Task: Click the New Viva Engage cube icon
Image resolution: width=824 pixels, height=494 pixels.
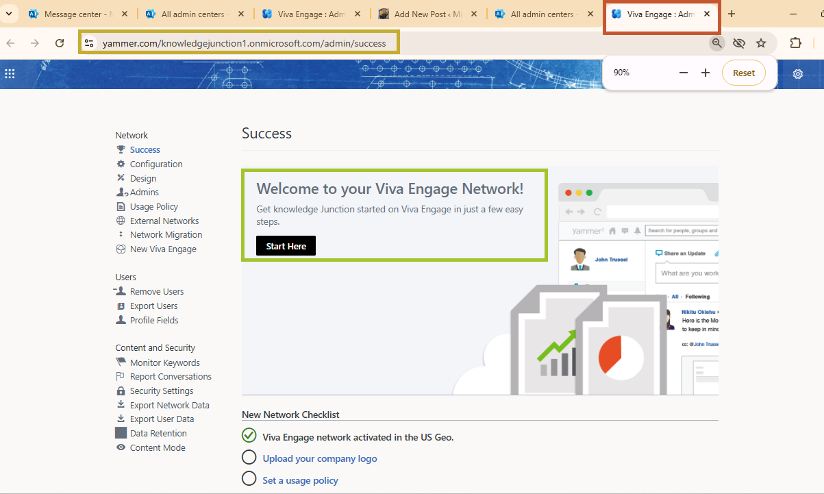Action: (121, 249)
